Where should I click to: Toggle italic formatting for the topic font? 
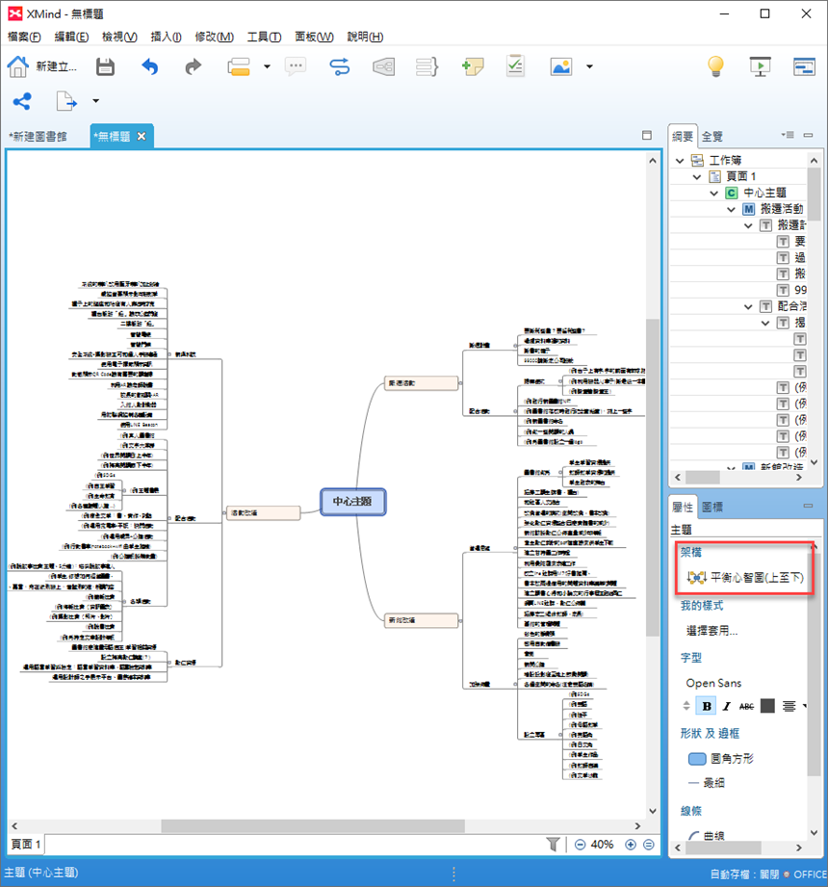point(727,706)
